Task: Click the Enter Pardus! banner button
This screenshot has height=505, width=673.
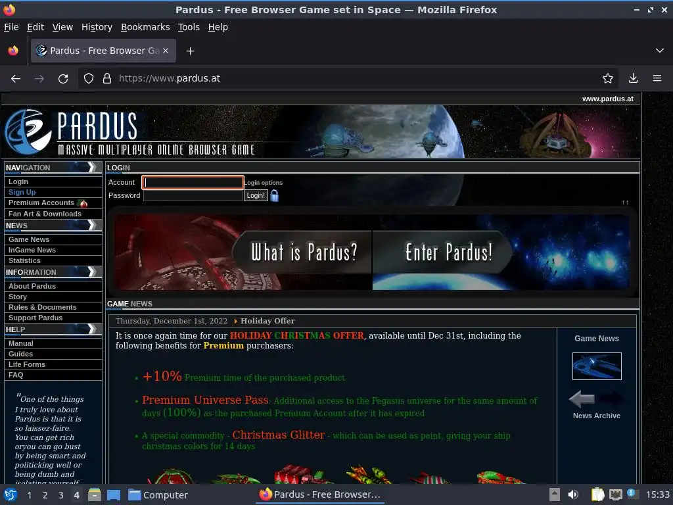Action: [442, 252]
